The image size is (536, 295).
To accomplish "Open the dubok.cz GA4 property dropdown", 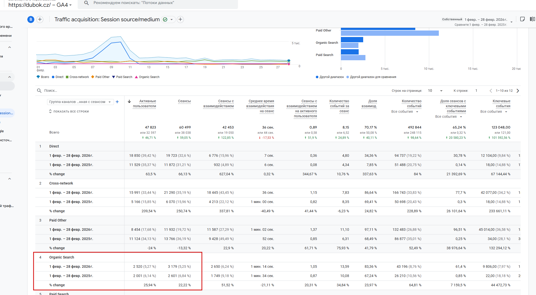I will click(x=40, y=5).
